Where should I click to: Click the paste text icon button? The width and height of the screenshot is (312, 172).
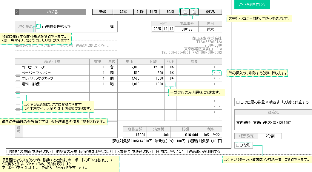(x=194, y=12)
